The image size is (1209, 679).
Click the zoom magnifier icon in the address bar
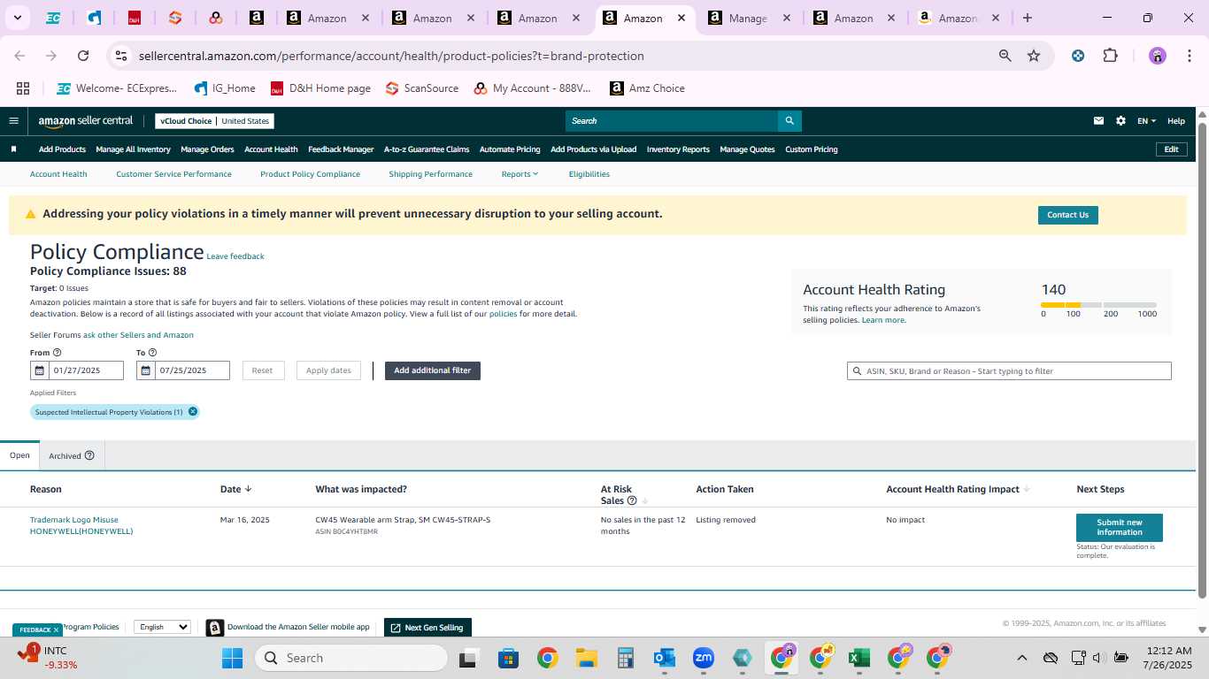click(x=1005, y=56)
